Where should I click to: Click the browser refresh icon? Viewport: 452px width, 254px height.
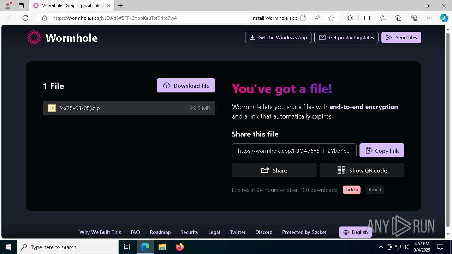pyautogui.click(x=25, y=18)
